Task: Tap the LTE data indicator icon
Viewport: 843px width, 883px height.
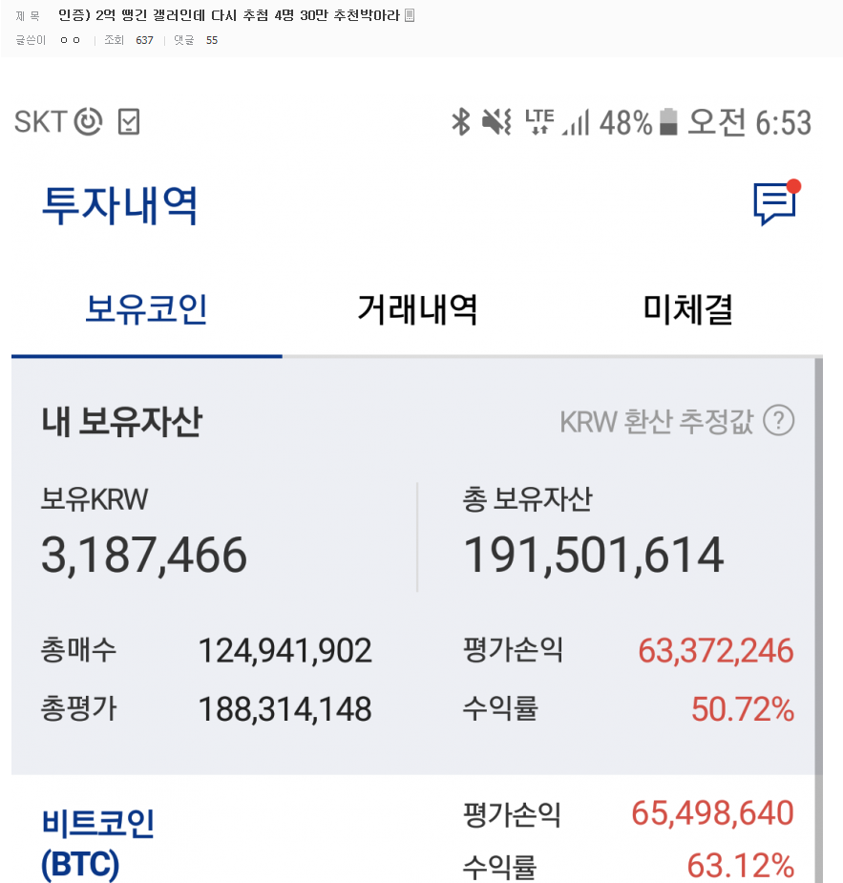Action: coord(538,121)
